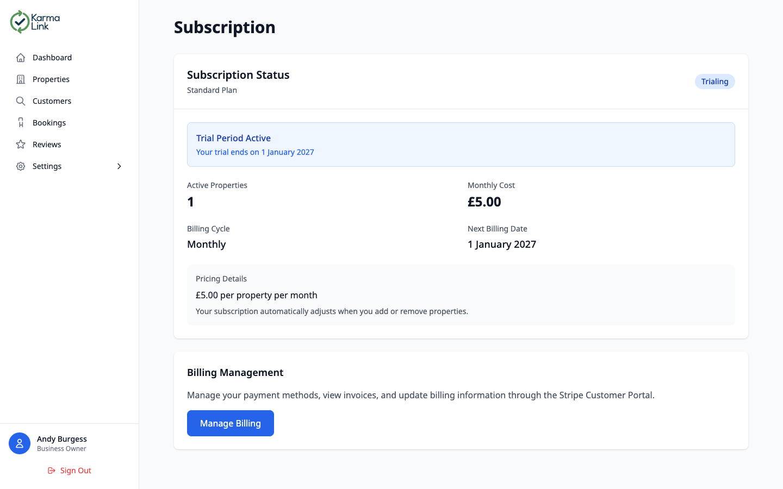Click the Trial Period Active banner

[461, 145]
